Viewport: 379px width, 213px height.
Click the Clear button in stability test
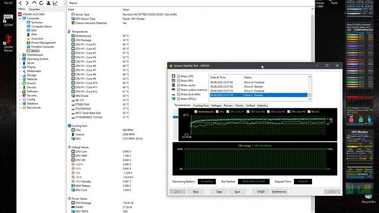pyautogui.click(x=219, y=192)
